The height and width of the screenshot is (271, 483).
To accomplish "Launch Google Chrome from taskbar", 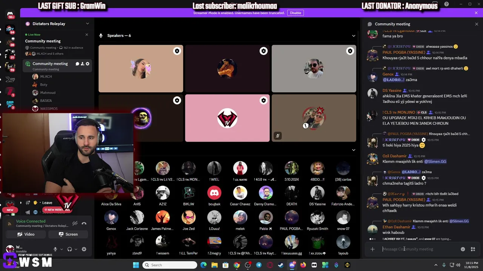I will [x=237, y=265].
